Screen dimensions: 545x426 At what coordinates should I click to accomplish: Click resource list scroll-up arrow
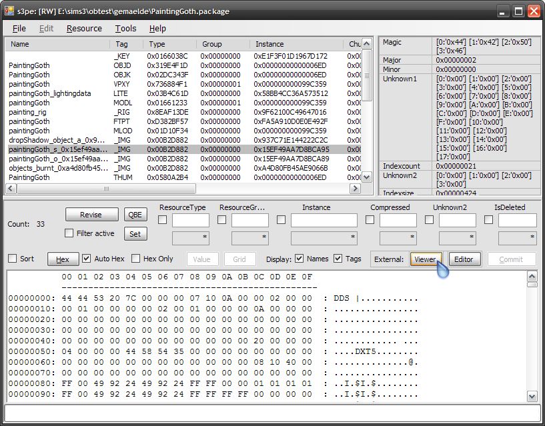(x=366, y=43)
